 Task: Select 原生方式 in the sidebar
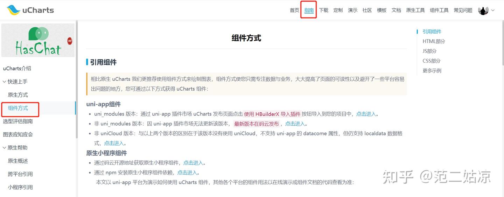click(18, 95)
